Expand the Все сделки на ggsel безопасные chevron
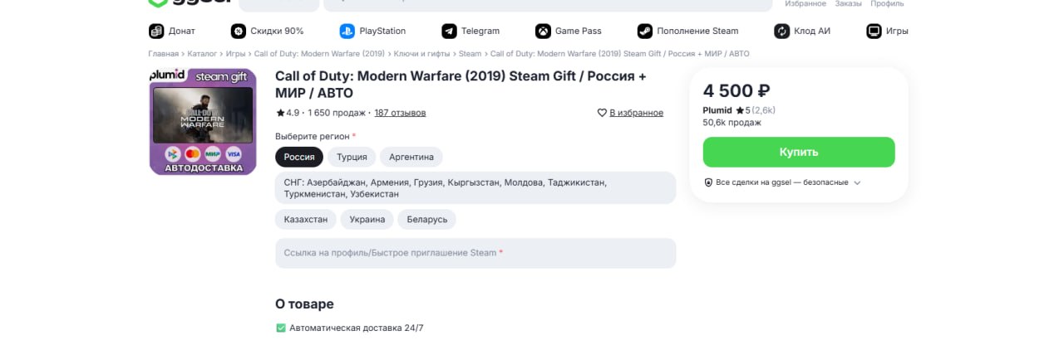Image resolution: width=1064 pixels, height=340 pixels. 857,182
